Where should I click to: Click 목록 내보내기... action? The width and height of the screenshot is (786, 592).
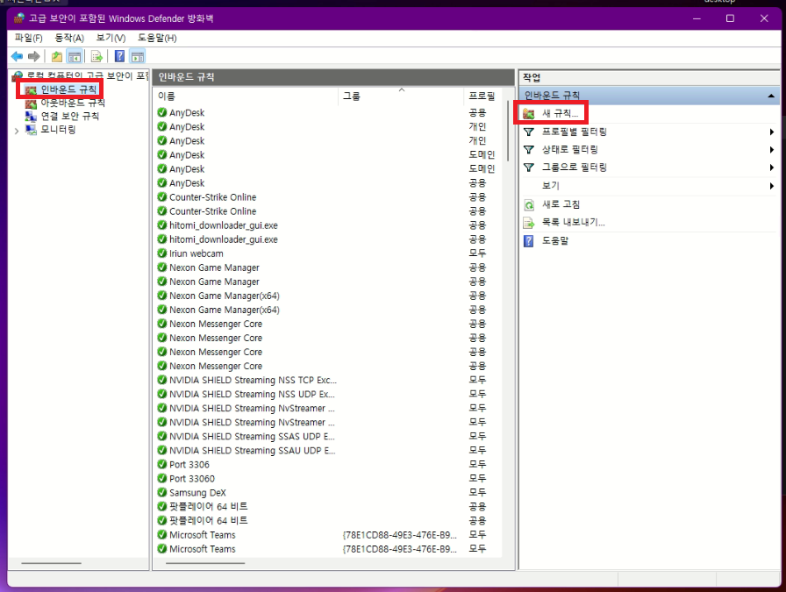[574, 223]
